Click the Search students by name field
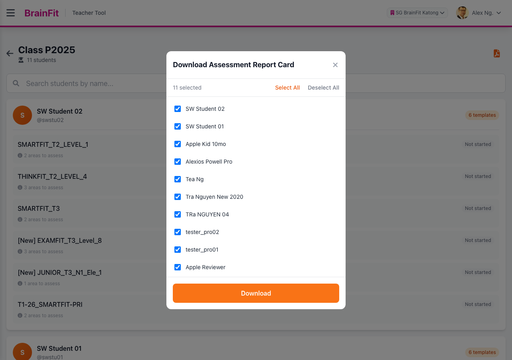This screenshot has height=360, width=512. coord(256,83)
